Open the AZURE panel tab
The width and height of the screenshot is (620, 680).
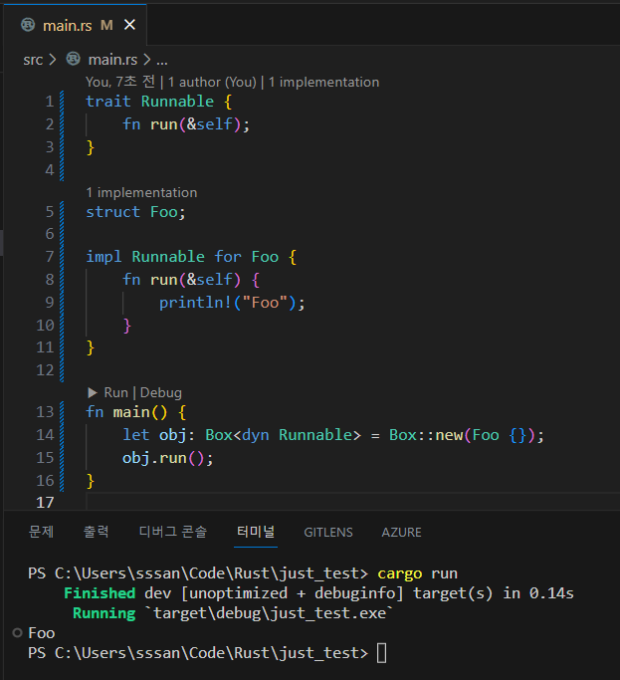coord(401,532)
